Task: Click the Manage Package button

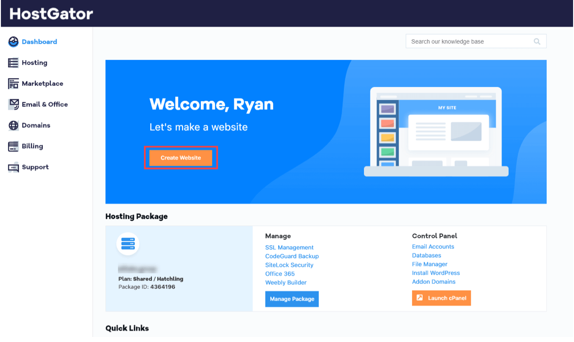Action: 292,298
